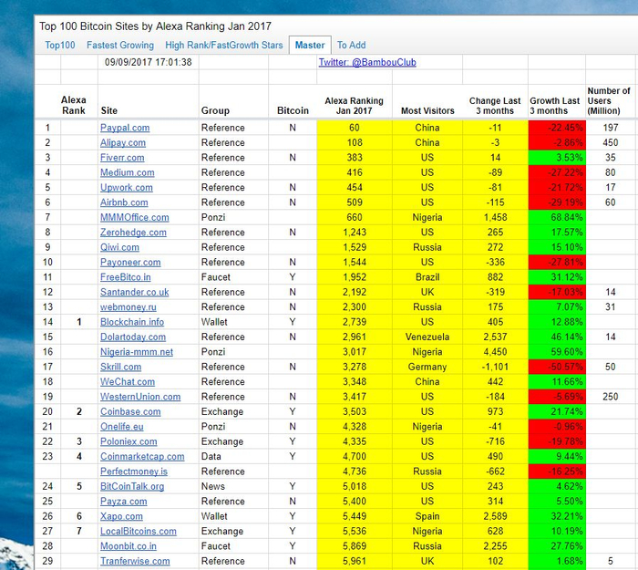638x570 pixels.
Task: Open the MMMOffice.com link
Action: tap(135, 217)
